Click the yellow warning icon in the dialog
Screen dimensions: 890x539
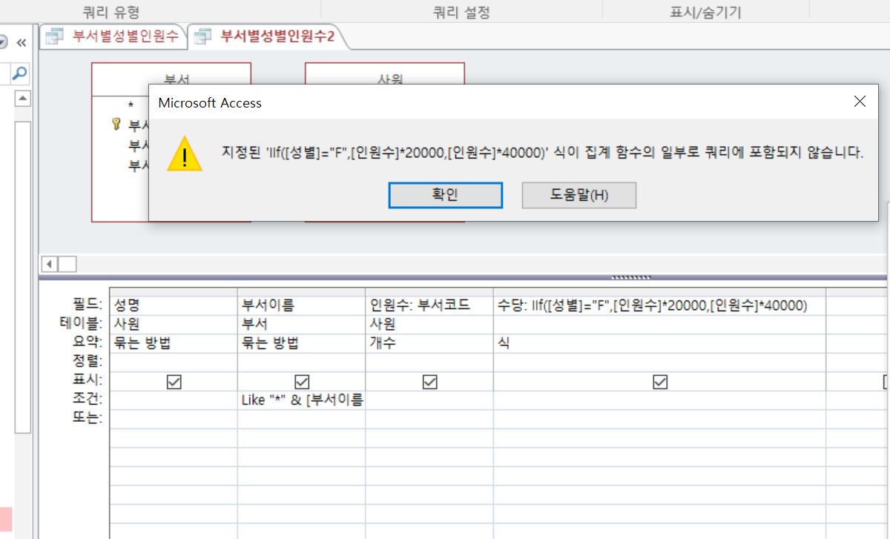click(183, 155)
